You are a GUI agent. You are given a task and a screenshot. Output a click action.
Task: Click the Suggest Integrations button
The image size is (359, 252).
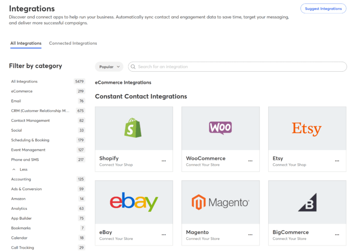323,8
